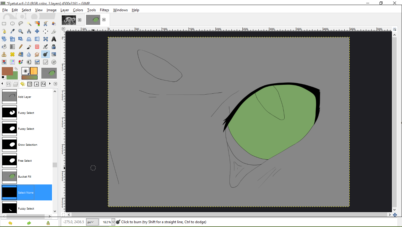Toggle zoom image when window resizes
The width and height of the screenshot is (402, 227).
(395, 29)
